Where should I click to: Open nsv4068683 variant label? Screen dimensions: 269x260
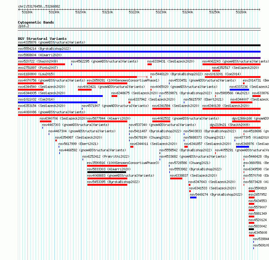tap(121, 175)
